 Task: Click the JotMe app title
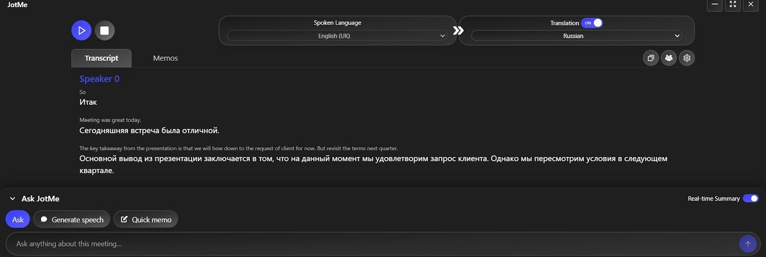17,5
